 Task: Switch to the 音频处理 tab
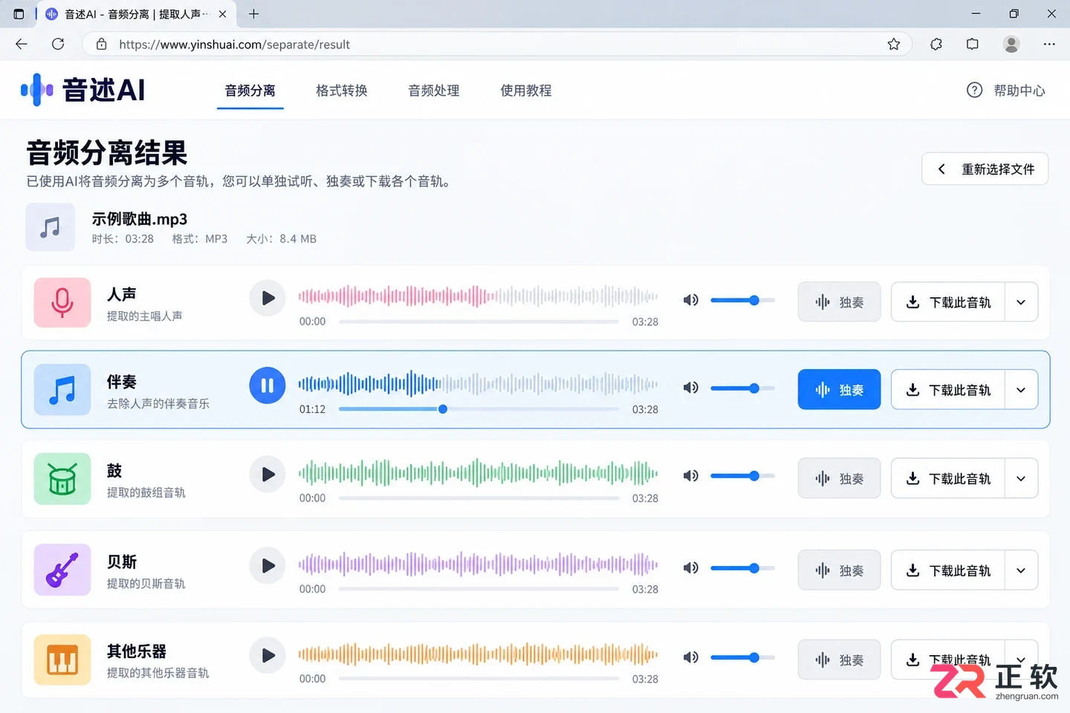click(434, 91)
